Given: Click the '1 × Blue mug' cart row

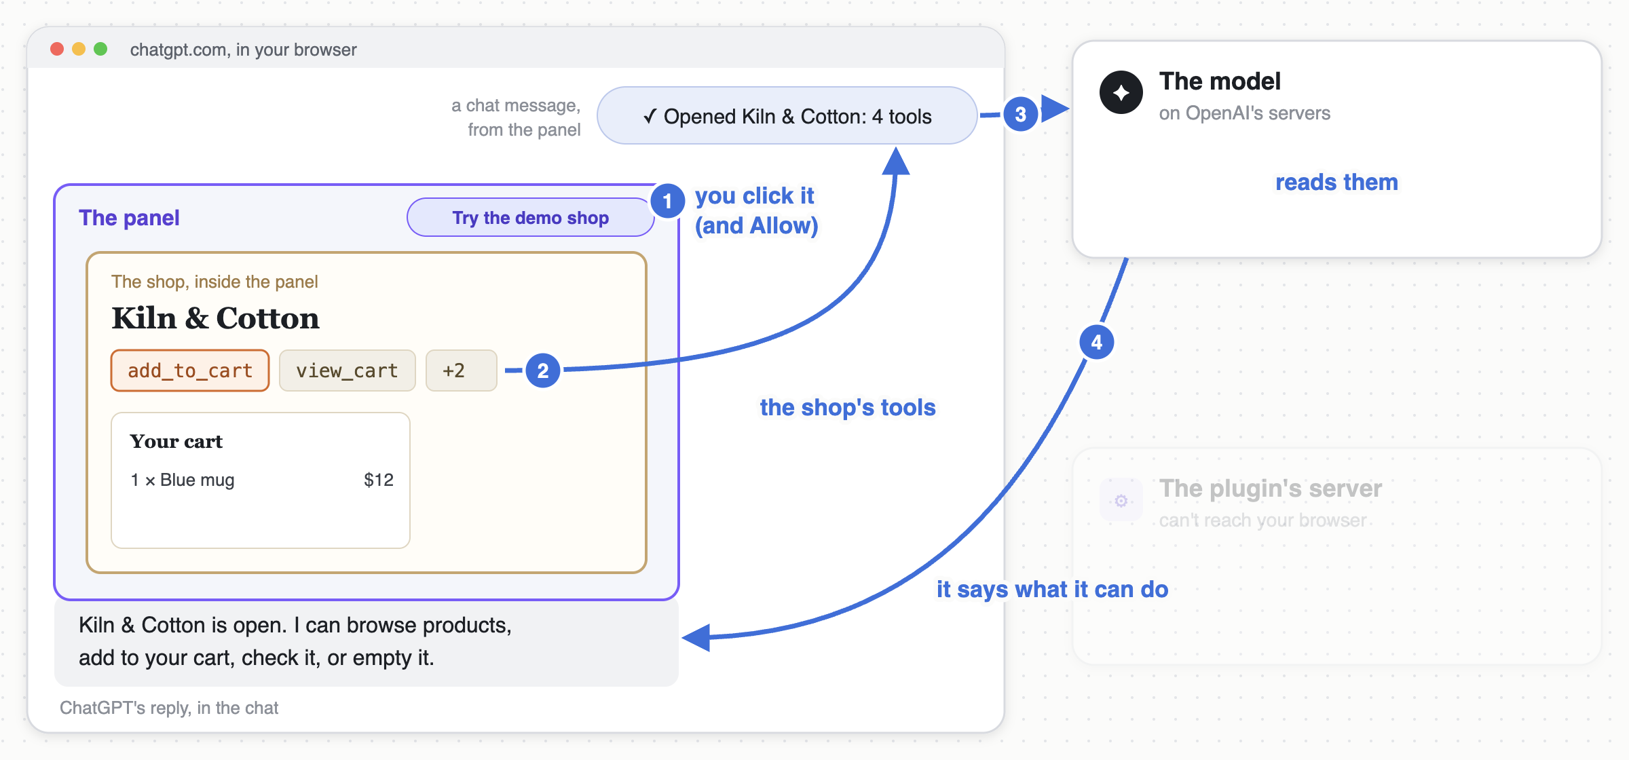Looking at the screenshot, I should pyautogui.click(x=261, y=480).
